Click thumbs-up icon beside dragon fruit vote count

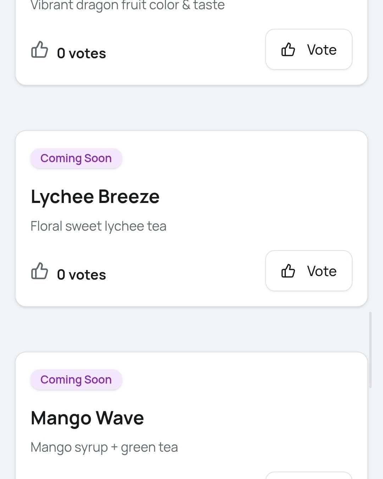(x=39, y=50)
